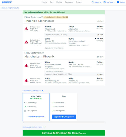This screenshot has height=137, width=126.
Task: Select the First fare card
Action: click(x=64, y=107)
